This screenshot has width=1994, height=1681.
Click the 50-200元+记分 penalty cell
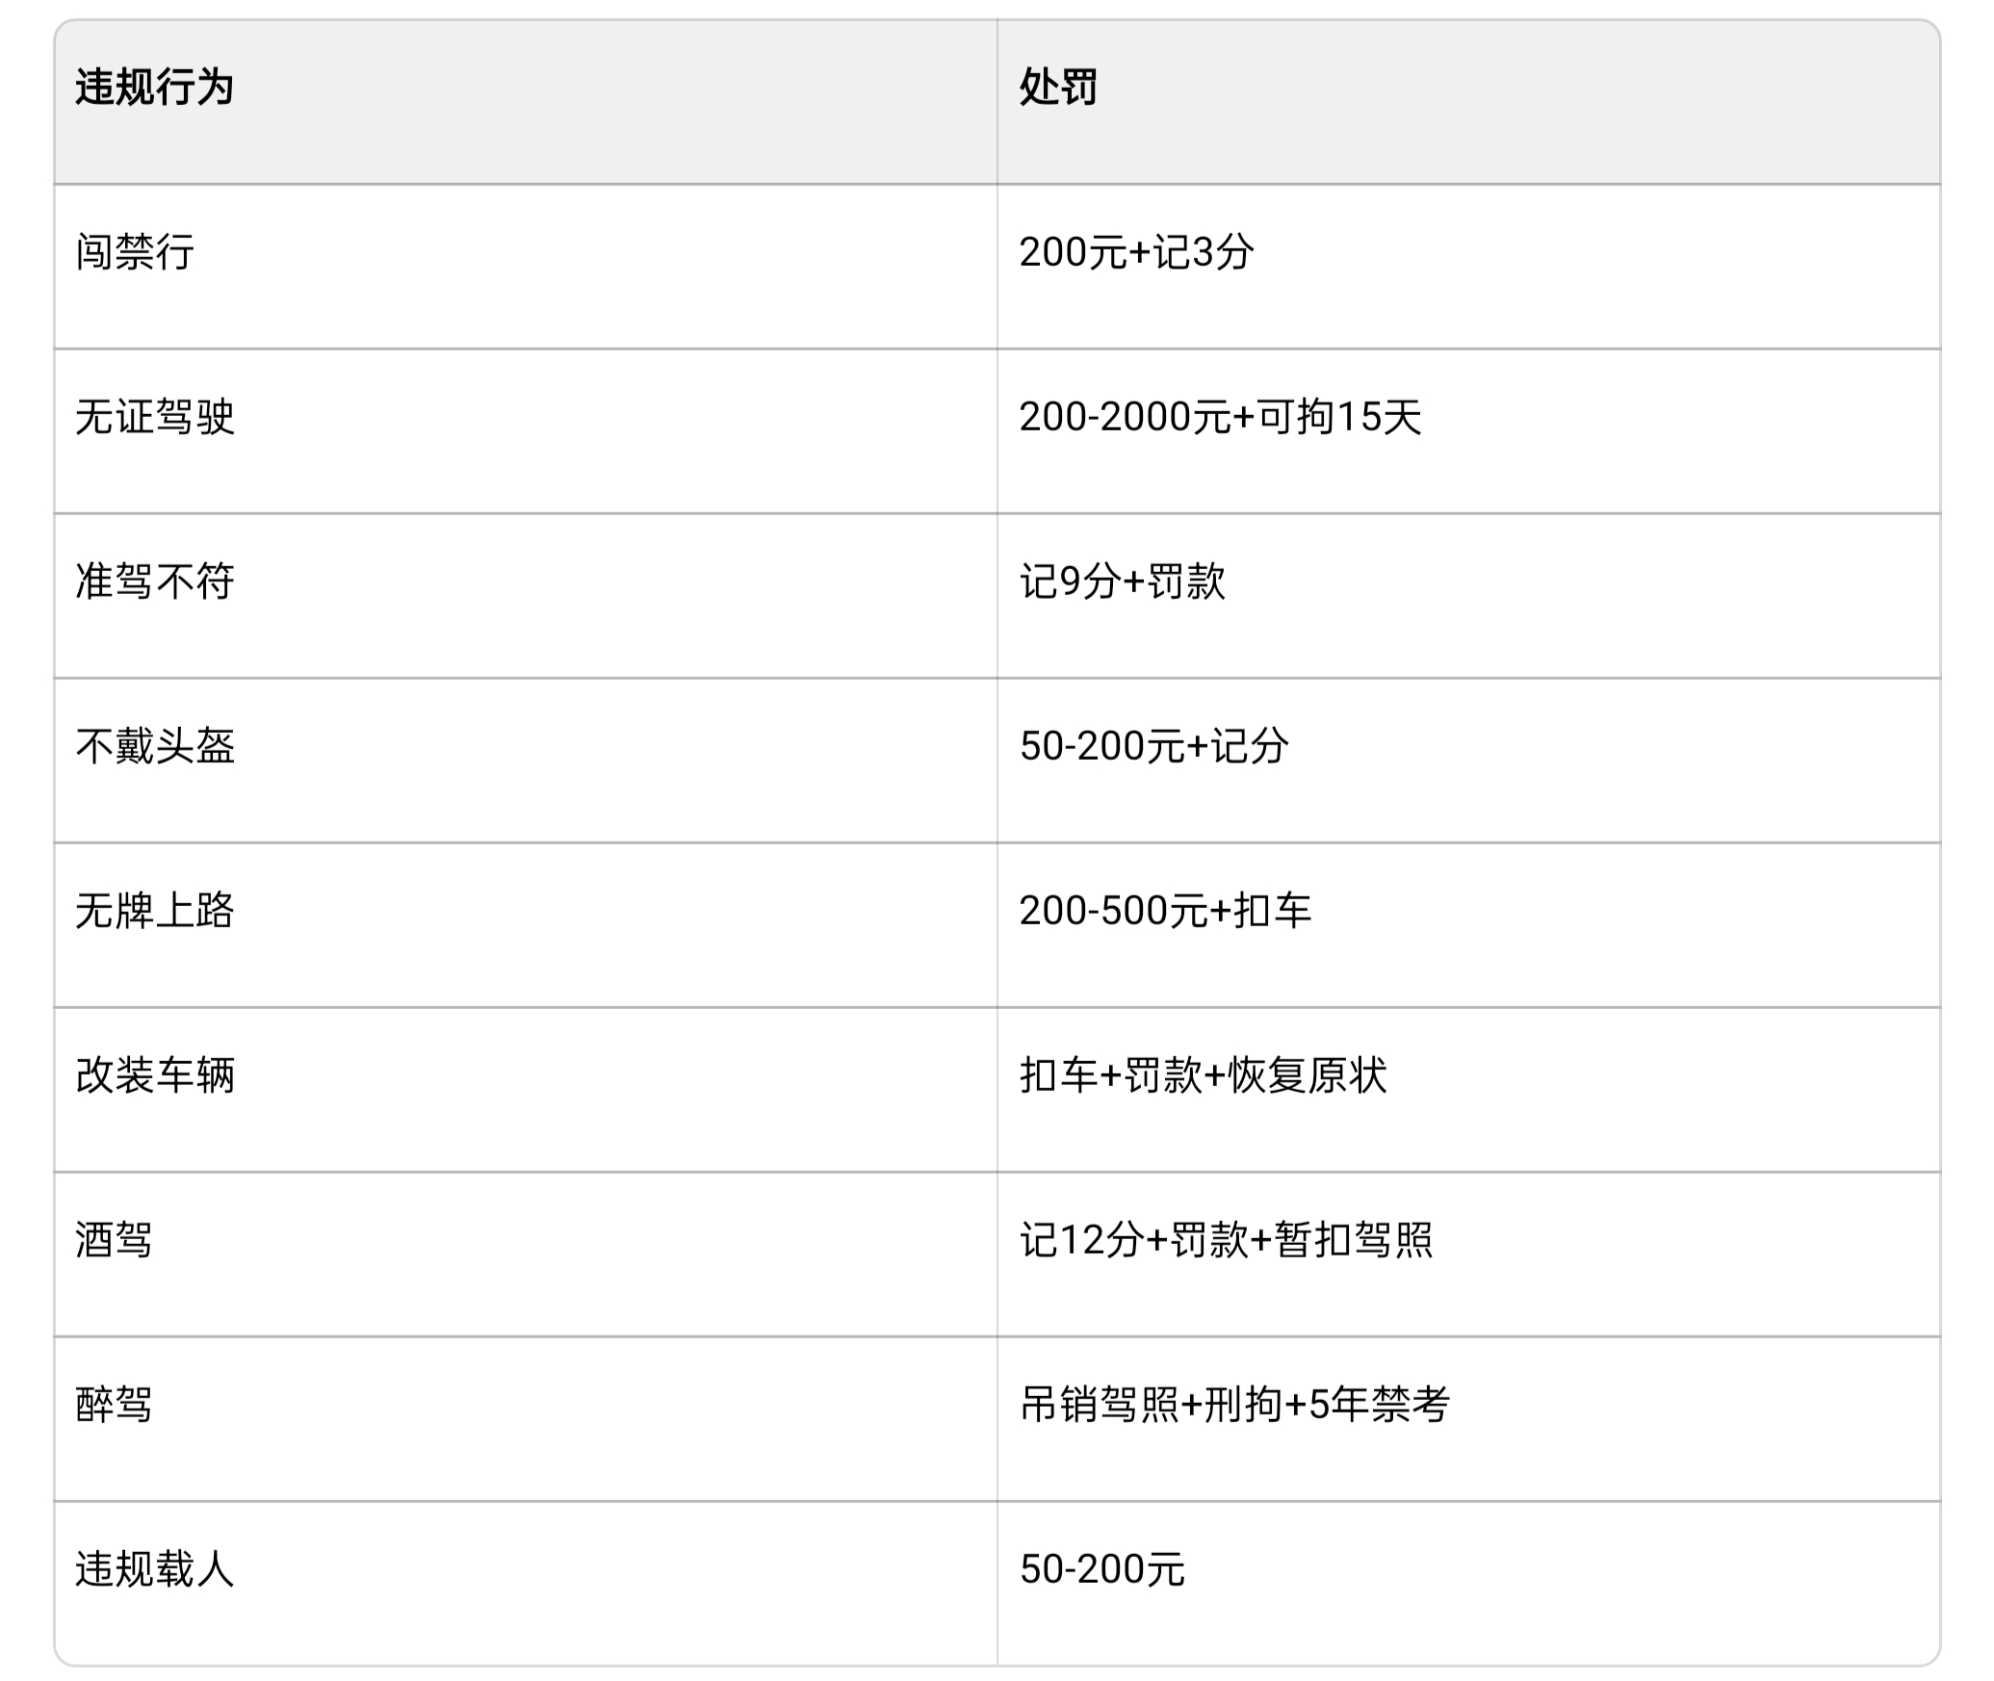point(1153,747)
